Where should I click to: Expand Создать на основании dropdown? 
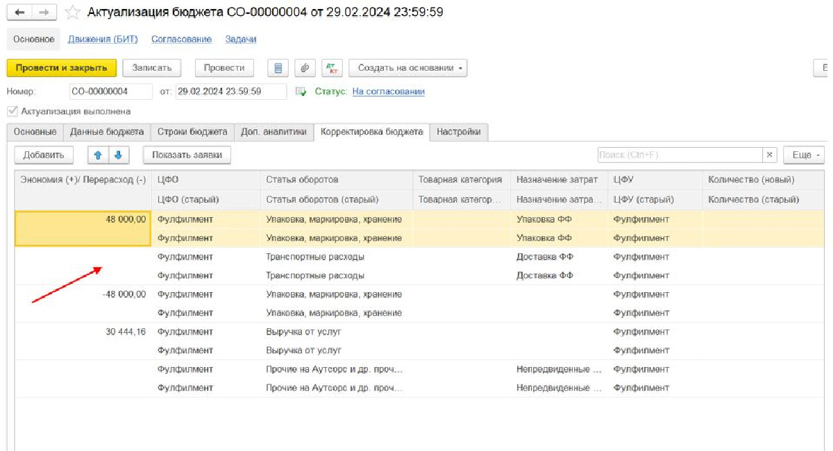[x=408, y=68]
